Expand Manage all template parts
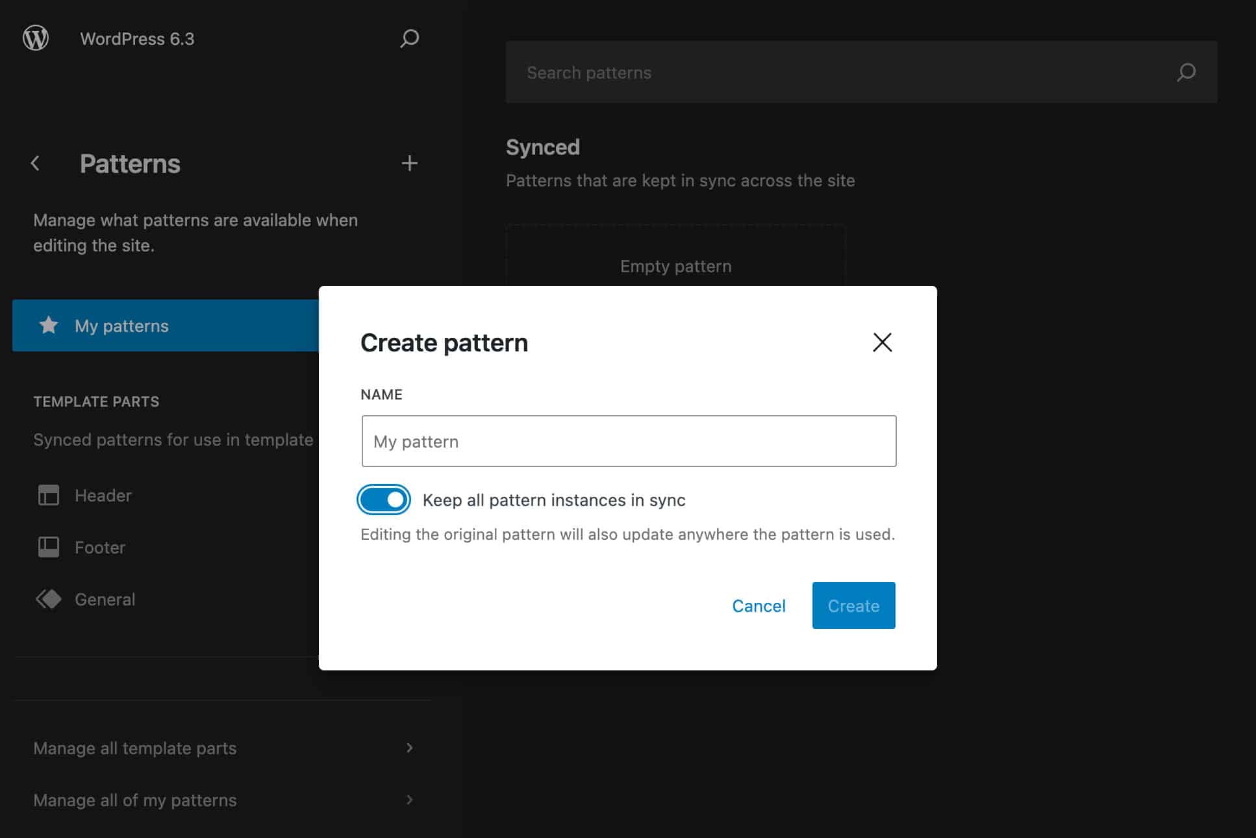The width and height of the screenshot is (1256, 838). point(134,748)
